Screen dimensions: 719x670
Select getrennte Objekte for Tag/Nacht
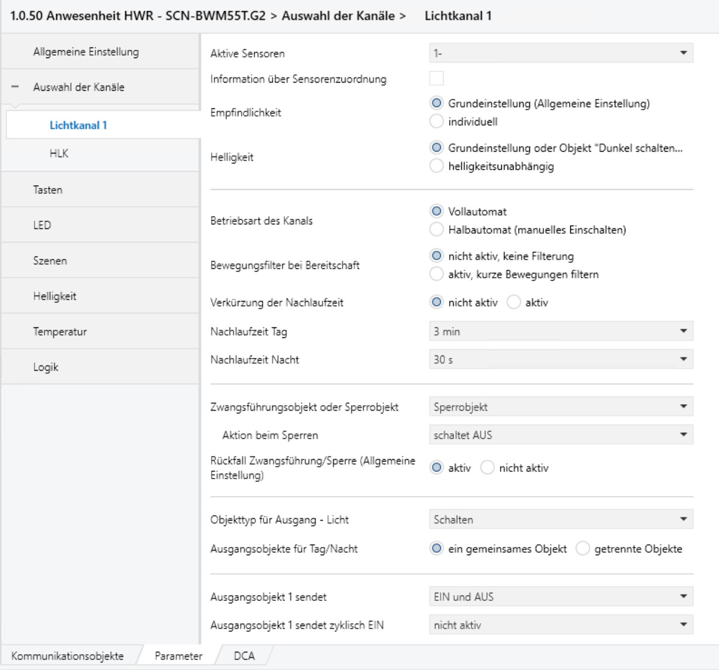pos(583,549)
